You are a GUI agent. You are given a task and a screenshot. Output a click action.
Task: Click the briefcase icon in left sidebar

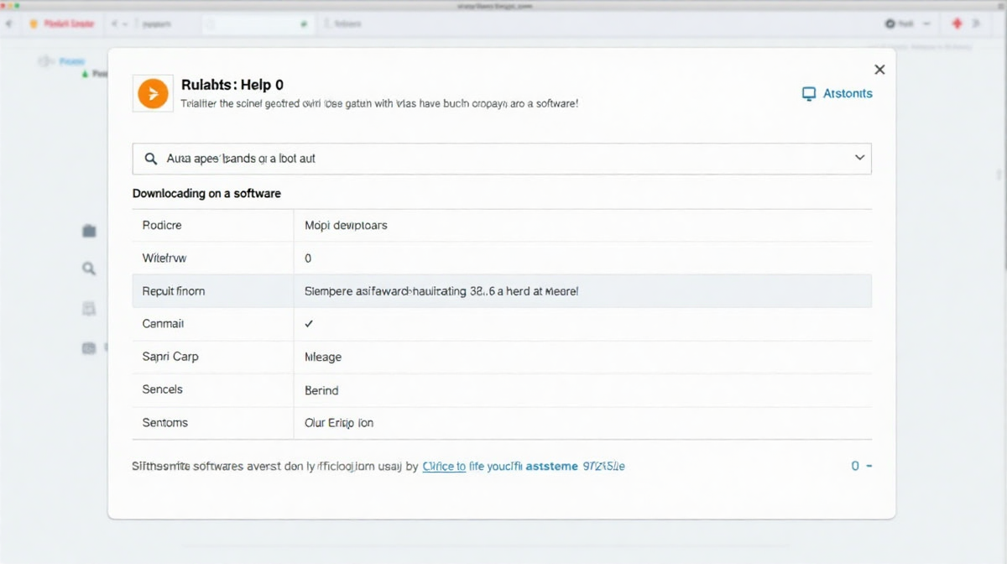(x=89, y=231)
